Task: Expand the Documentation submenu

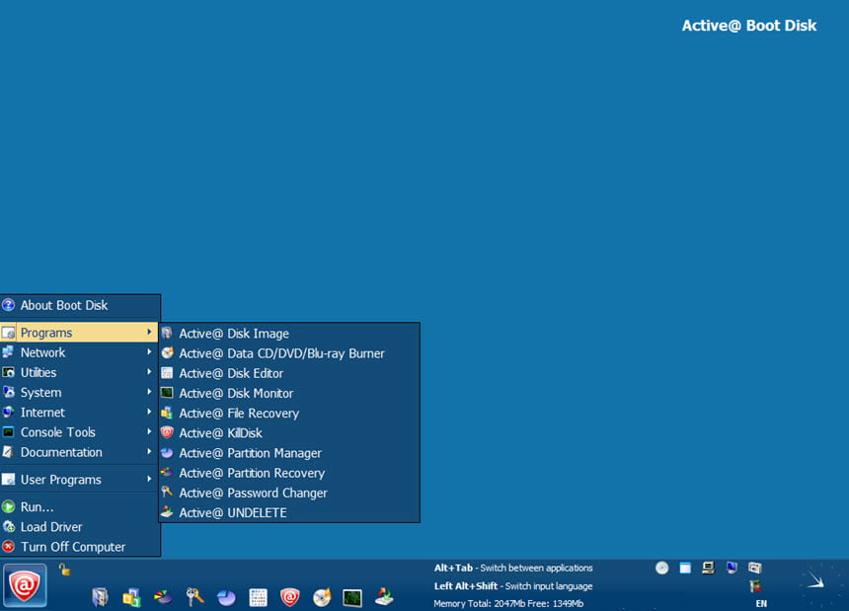Action: tap(79, 452)
